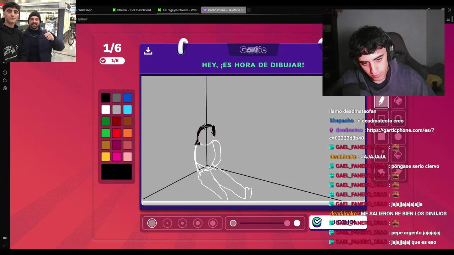The width and height of the screenshot is (454, 255).
Task: Choose the largest brush thickness
Action: coord(213,223)
